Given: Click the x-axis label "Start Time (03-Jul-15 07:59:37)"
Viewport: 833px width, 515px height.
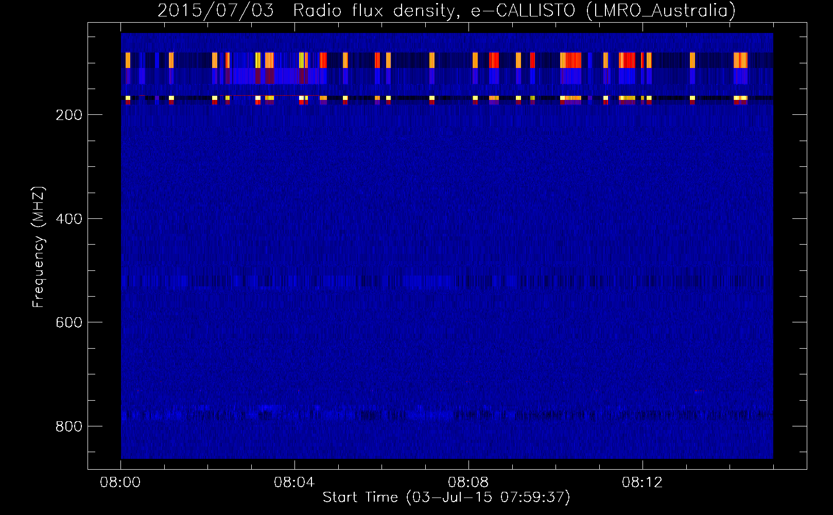Looking at the screenshot, I should click(446, 497).
